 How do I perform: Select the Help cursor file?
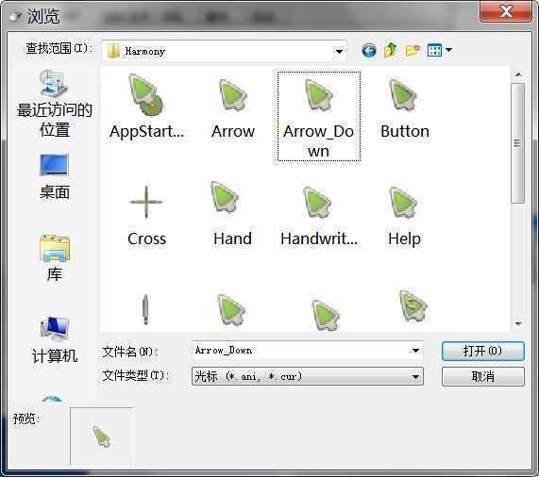tap(404, 216)
